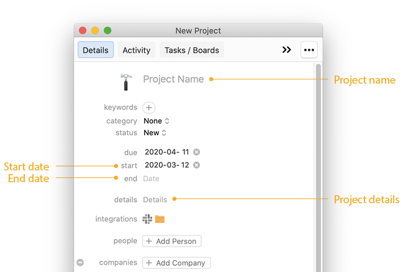Remove the companies field with minus icon
The width and height of the screenshot is (403, 272).
tap(80, 262)
